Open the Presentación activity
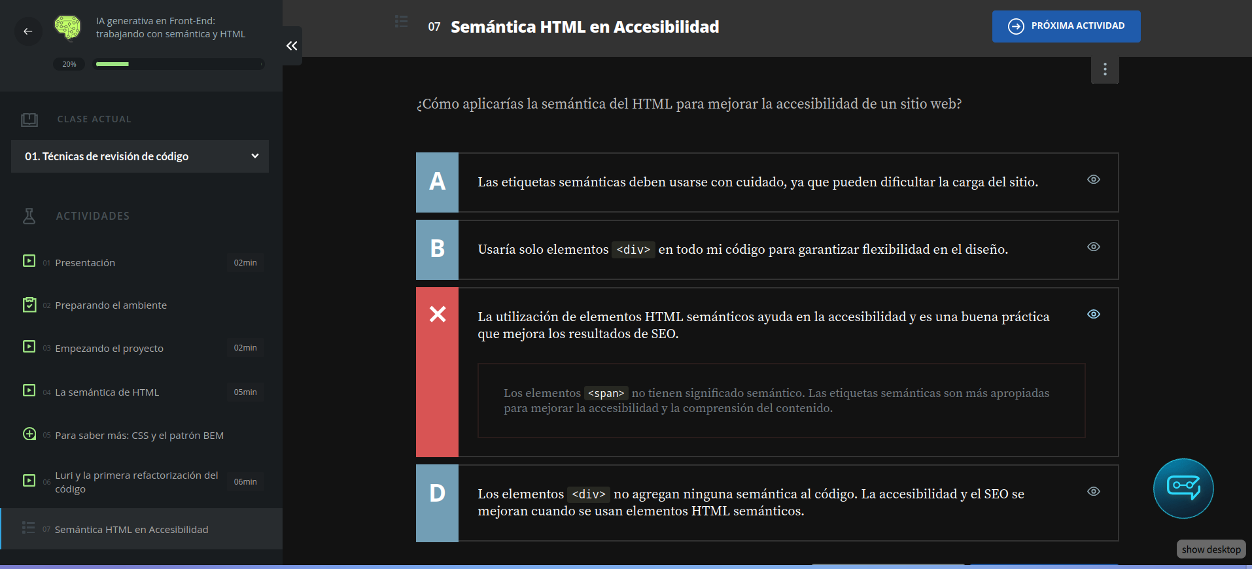The height and width of the screenshot is (569, 1252). point(143,262)
